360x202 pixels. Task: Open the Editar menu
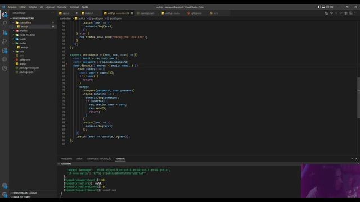[x=22, y=7]
